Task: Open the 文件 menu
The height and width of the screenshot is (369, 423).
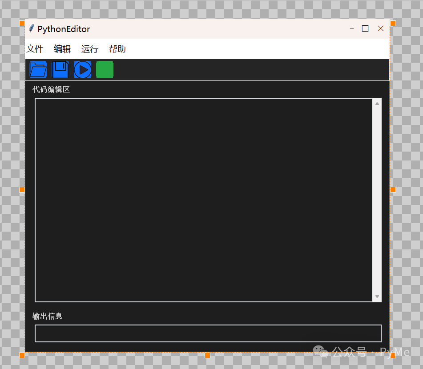Action: 35,49
